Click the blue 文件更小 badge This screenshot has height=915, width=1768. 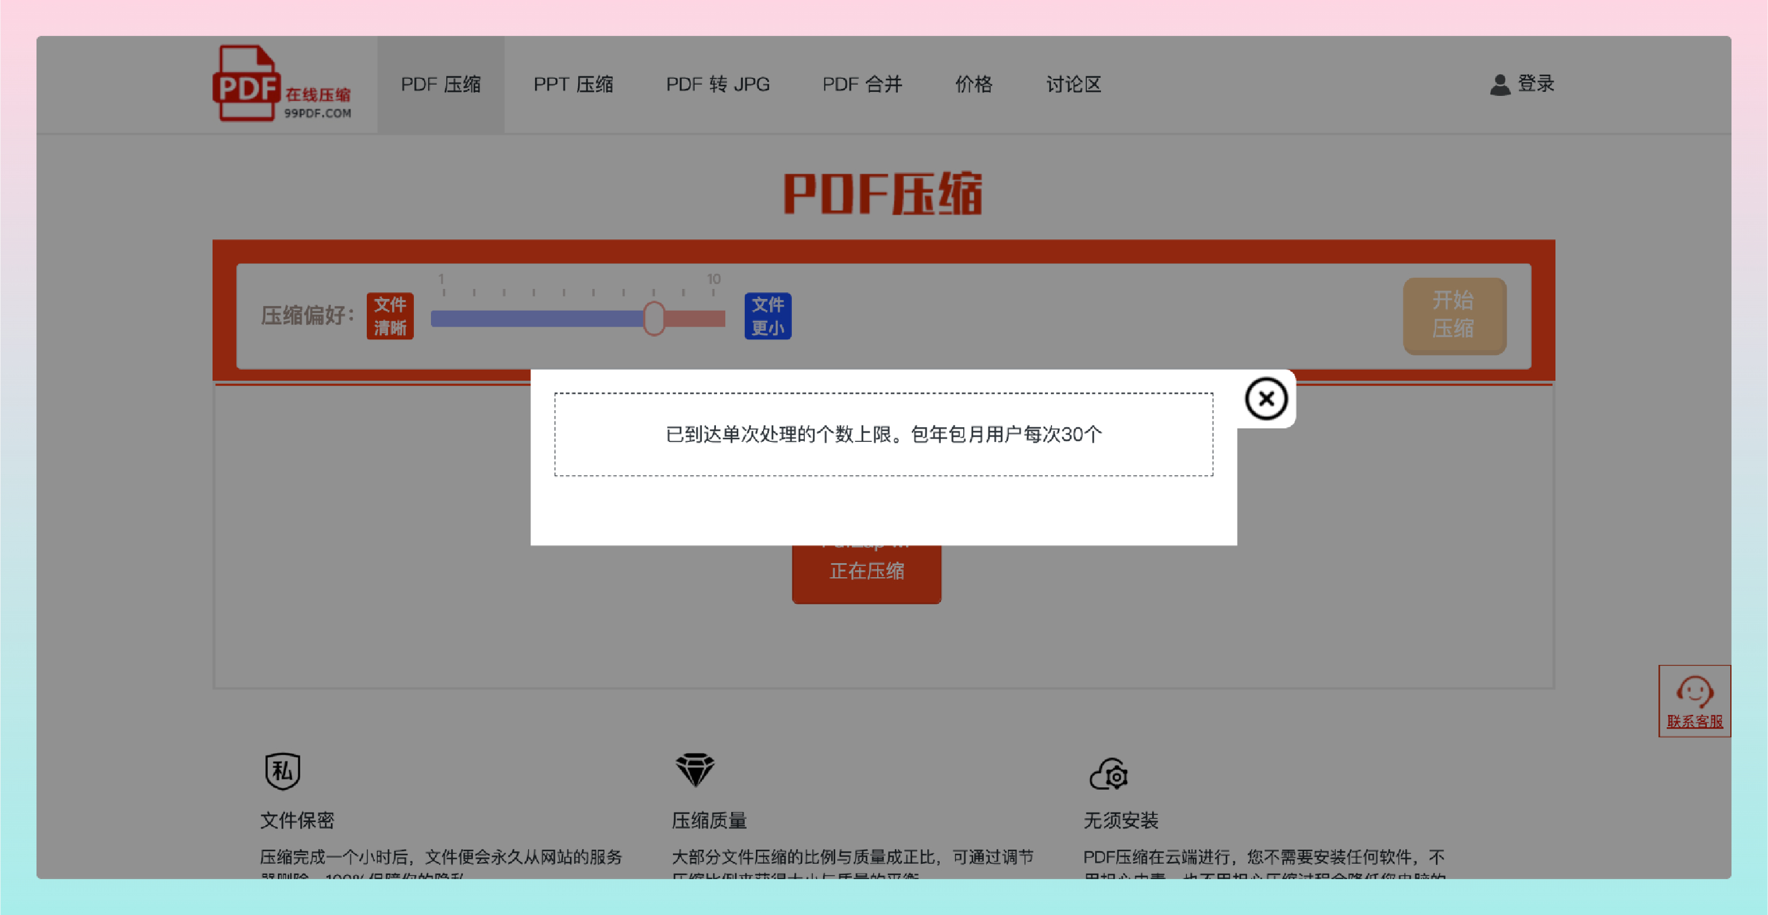click(x=767, y=315)
